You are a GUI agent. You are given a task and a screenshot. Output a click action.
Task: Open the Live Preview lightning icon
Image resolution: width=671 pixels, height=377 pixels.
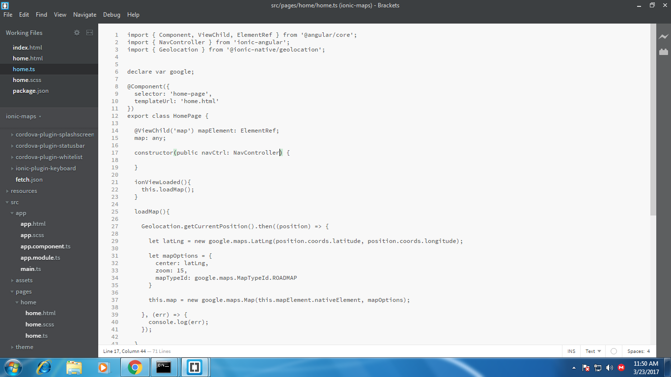click(664, 37)
